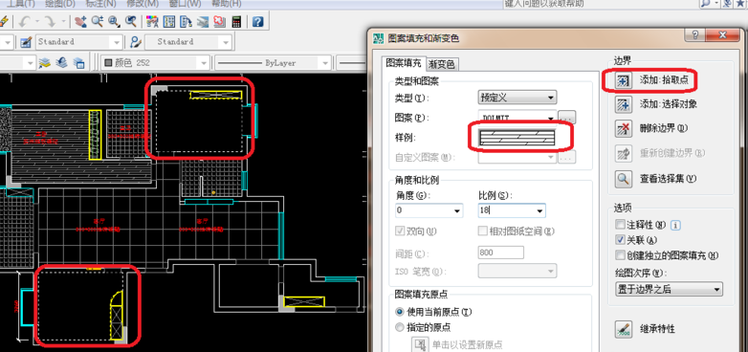
Task: Click the favorites star icon near help box
Action: 740,3
